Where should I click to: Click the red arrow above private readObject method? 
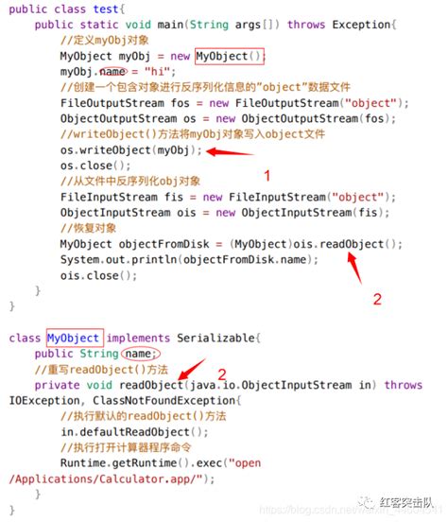(x=192, y=369)
